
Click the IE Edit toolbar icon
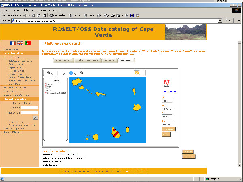click(x=118, y=15)
